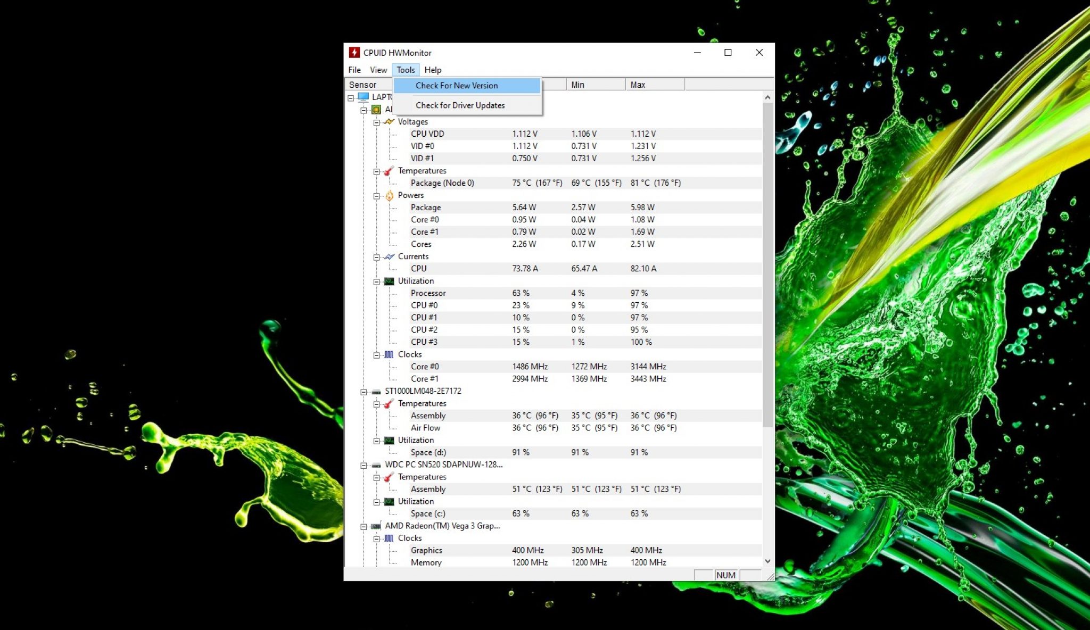Click the Currents graph icon above CPU amperage
Screen dimensions: 1090x630
point(389,256)
